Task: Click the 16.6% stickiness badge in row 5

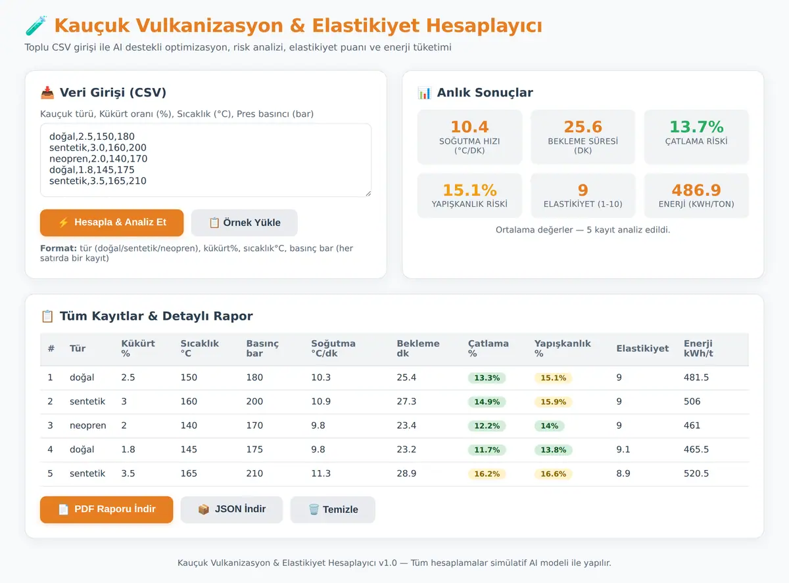Action: coord(553,474)
